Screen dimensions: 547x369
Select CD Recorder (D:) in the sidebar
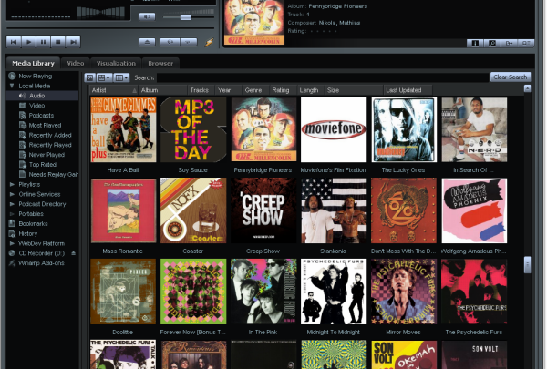pyautogui.click(x=41, y=253)
